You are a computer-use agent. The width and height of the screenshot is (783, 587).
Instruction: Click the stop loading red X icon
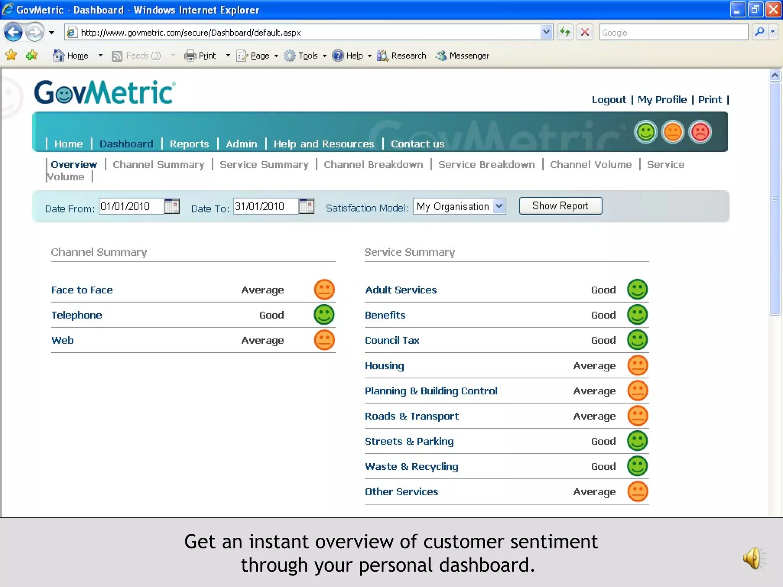[x=585, y=32]
